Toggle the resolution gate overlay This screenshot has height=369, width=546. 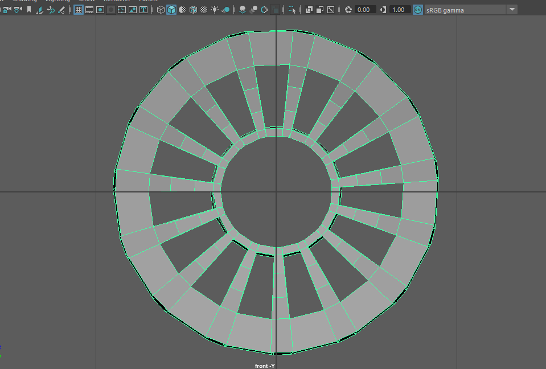[100, 10]
